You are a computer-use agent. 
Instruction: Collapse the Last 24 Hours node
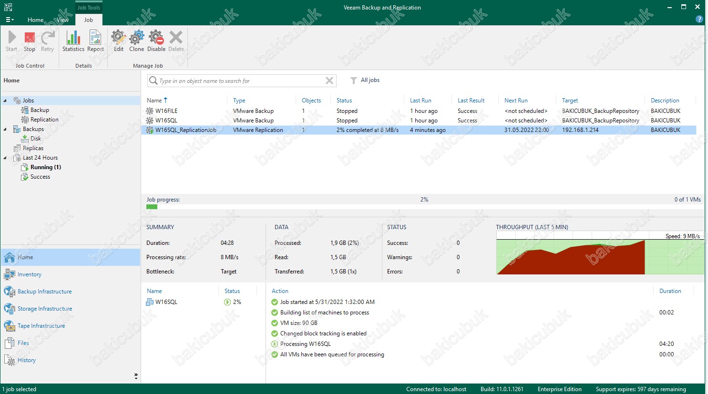[x=5, y=158]
